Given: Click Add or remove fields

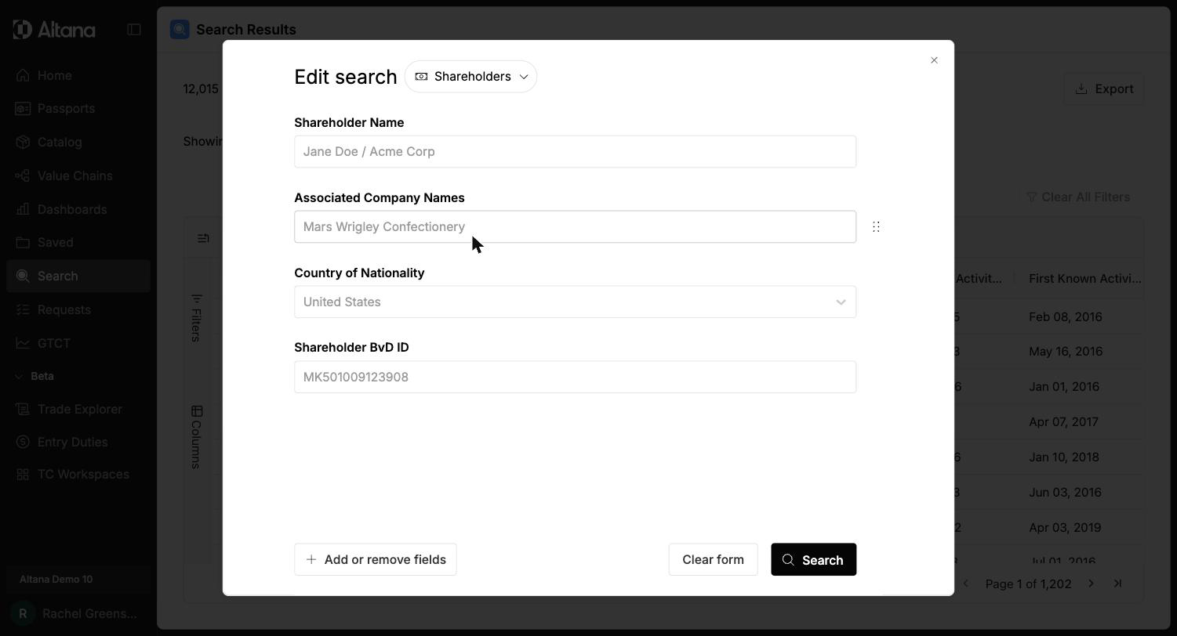Looking at the screenshot, I should (376, 560).
